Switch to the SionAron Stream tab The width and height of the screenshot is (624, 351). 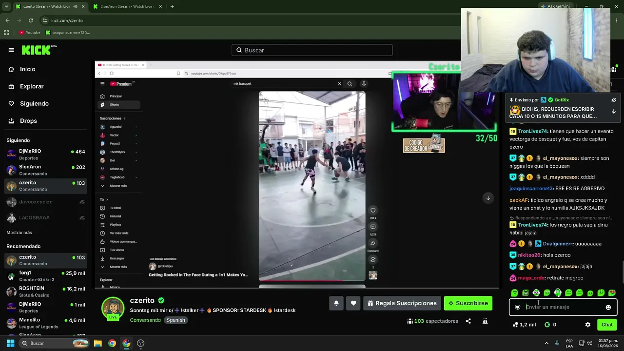(x=127, y=6)
